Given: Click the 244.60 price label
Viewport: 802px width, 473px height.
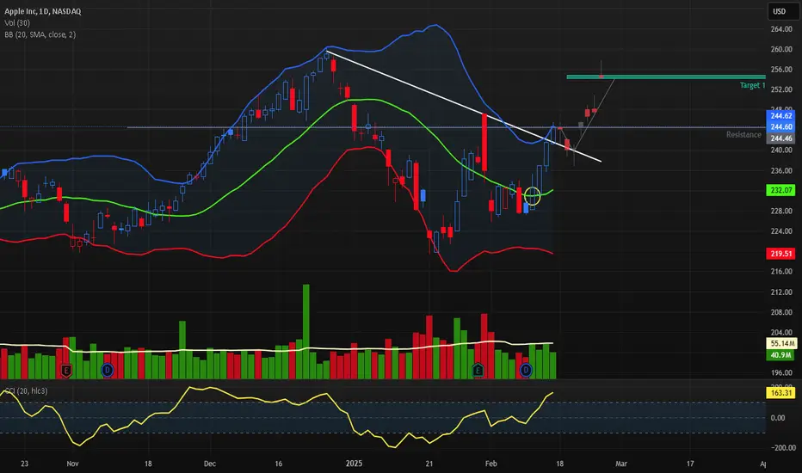Looking at the screenshot, I should pos(781,126).
